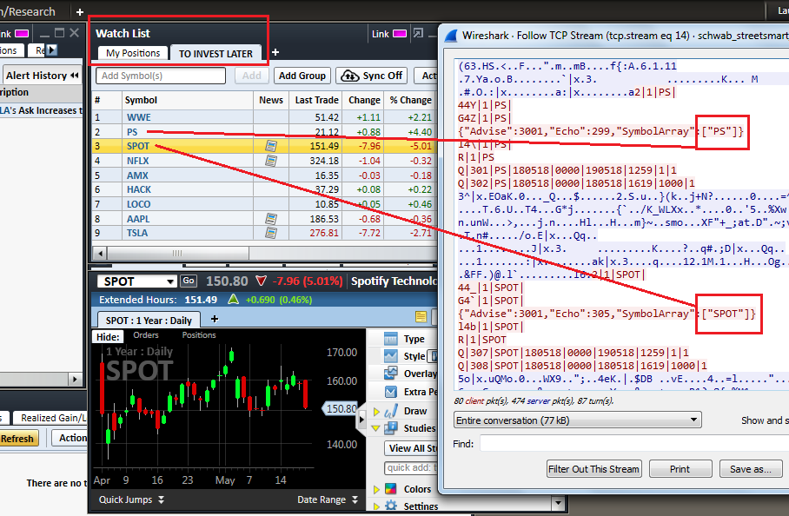This screenshot has width=789, height=516.
Task: Add new top-level page tab plus
Action: pyautogui.click(x=79, y=11)
